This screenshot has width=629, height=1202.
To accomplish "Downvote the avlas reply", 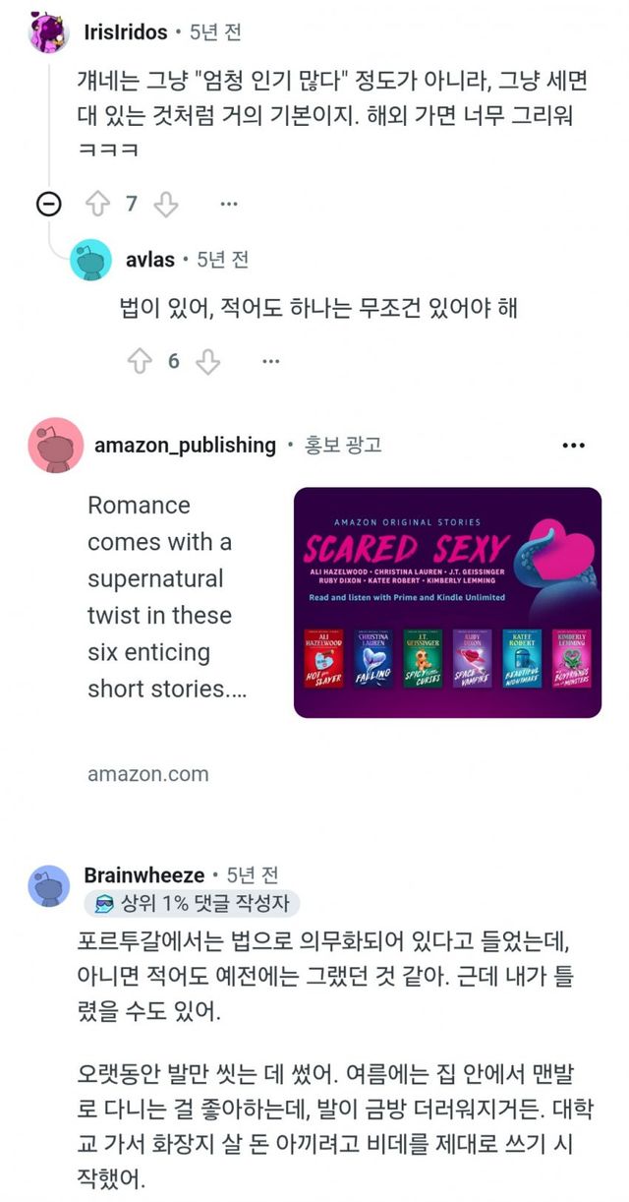I will click(207, 361).
